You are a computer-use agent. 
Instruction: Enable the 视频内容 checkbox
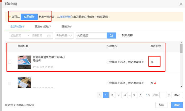point(120,35)
